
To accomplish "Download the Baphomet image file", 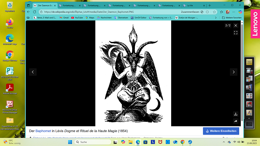I will coord(236,114).
